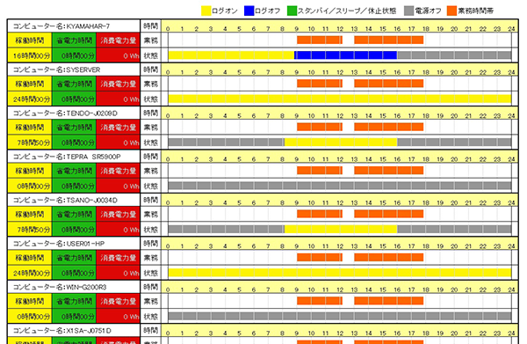Click the gray power-off bar for TEPRA SR5900P

point(340,186)
